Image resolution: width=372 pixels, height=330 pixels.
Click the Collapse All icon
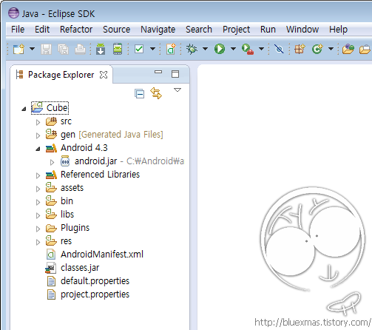(x=139, y=93)
